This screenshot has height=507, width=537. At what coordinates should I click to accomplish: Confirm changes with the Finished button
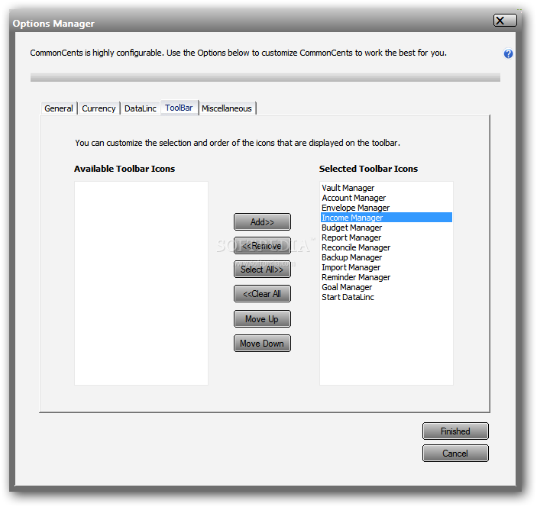click(x=455, y=431)
